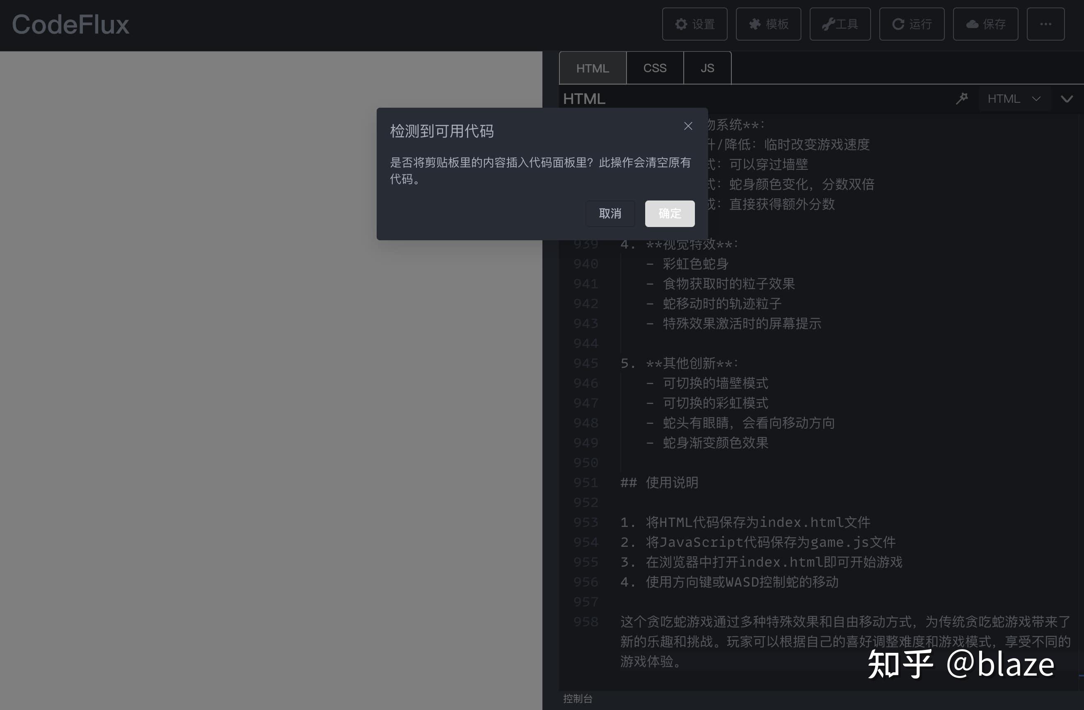Open the ellipsis more-options icon
The height and width of the screenshot is (710, 1084).
(1045, 24)
